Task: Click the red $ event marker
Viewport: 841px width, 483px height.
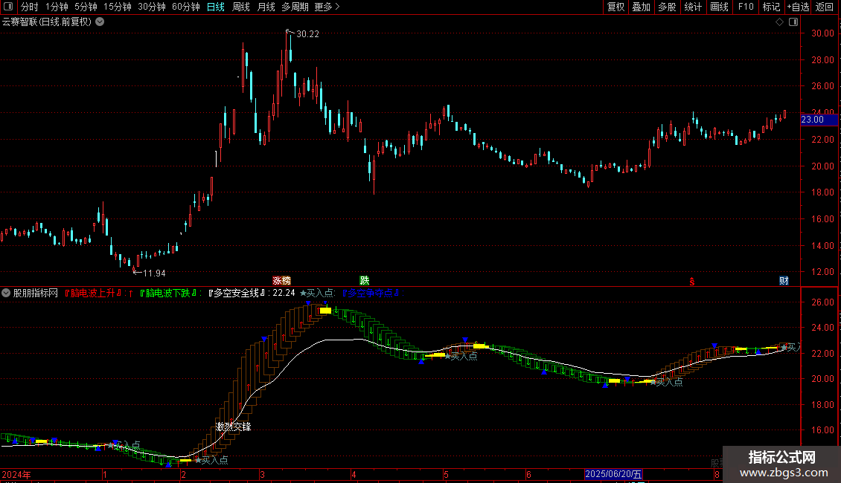Action: (692, 281)
